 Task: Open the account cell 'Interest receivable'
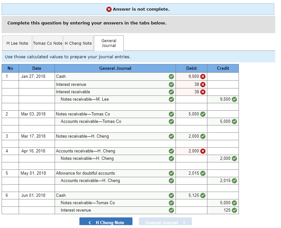(x=115, y=92)
